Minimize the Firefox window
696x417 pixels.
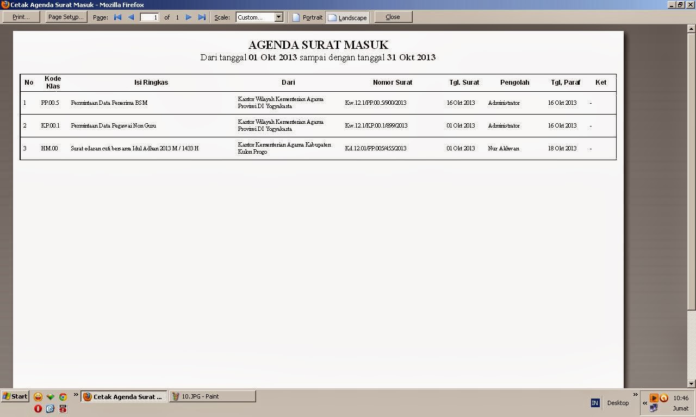click(x=671, y=5)
